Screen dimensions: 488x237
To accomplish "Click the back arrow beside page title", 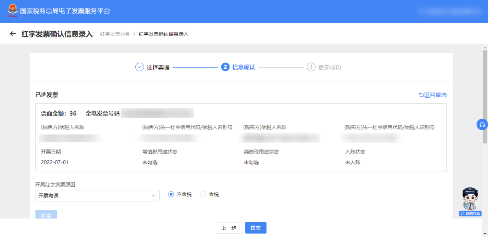I will 13,34.
